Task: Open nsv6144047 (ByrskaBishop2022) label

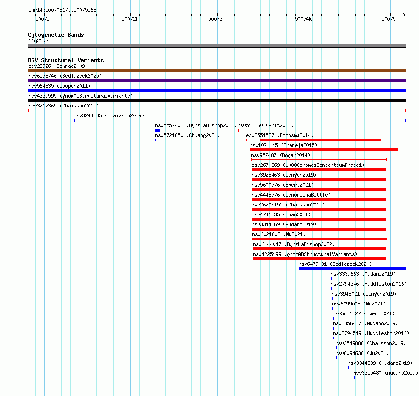Action: coord(294,244)
